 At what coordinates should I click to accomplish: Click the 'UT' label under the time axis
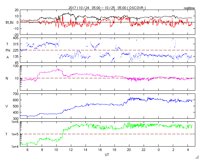click(107, 155)
